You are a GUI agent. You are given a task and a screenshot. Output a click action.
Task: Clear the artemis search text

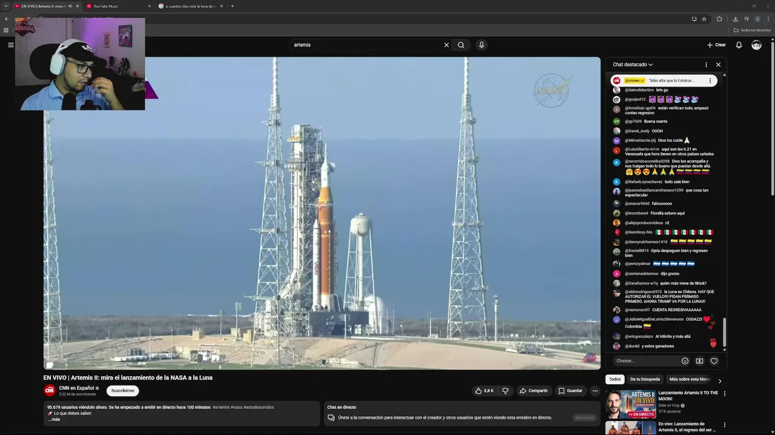[x=446, y=45]
